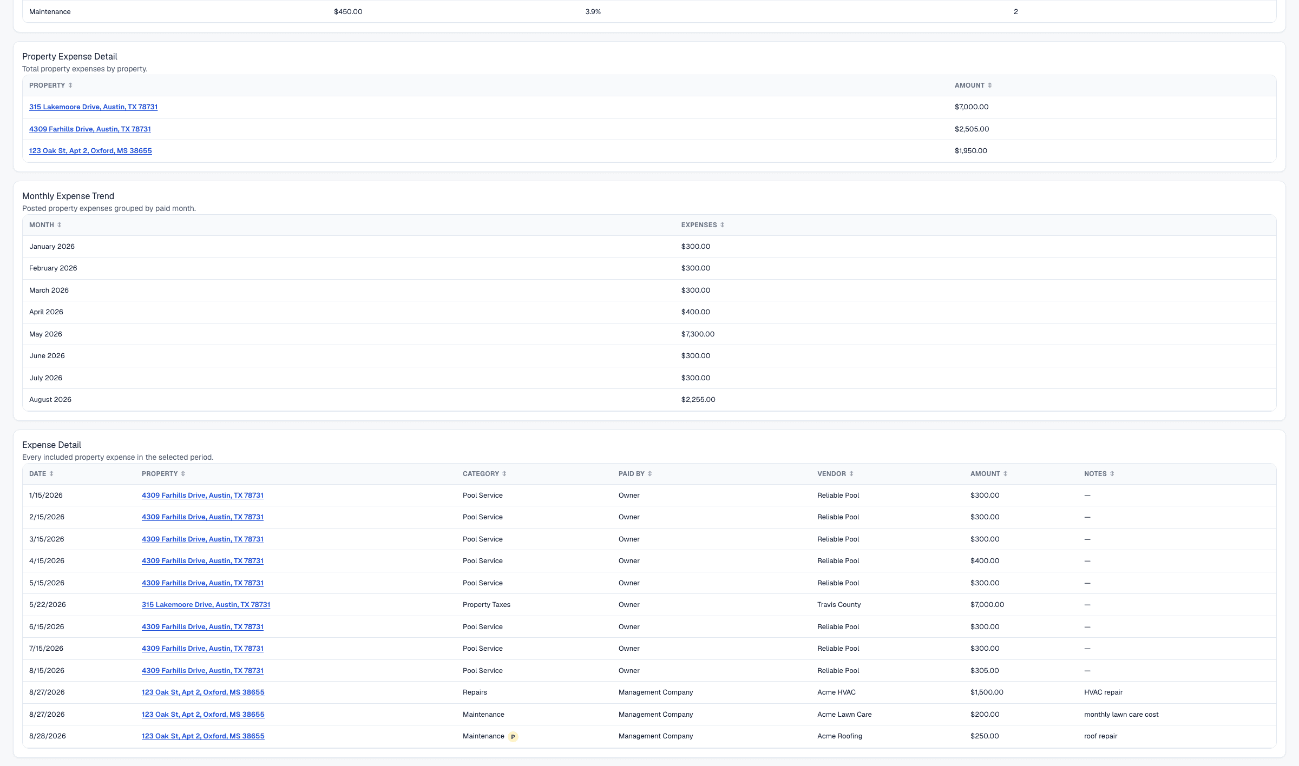This screenshot has width=1299, height=766.
Task: Click the Acme Roofing vendor cell
Action: 839,736
